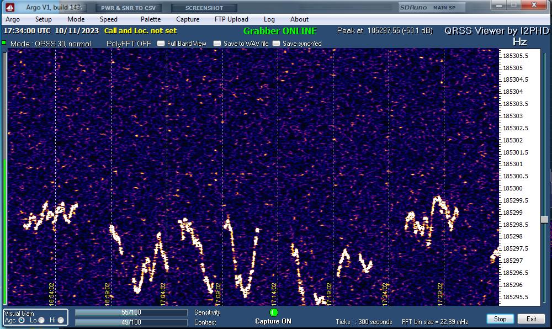Open the FTP Upload menu

tap(231, 19)
